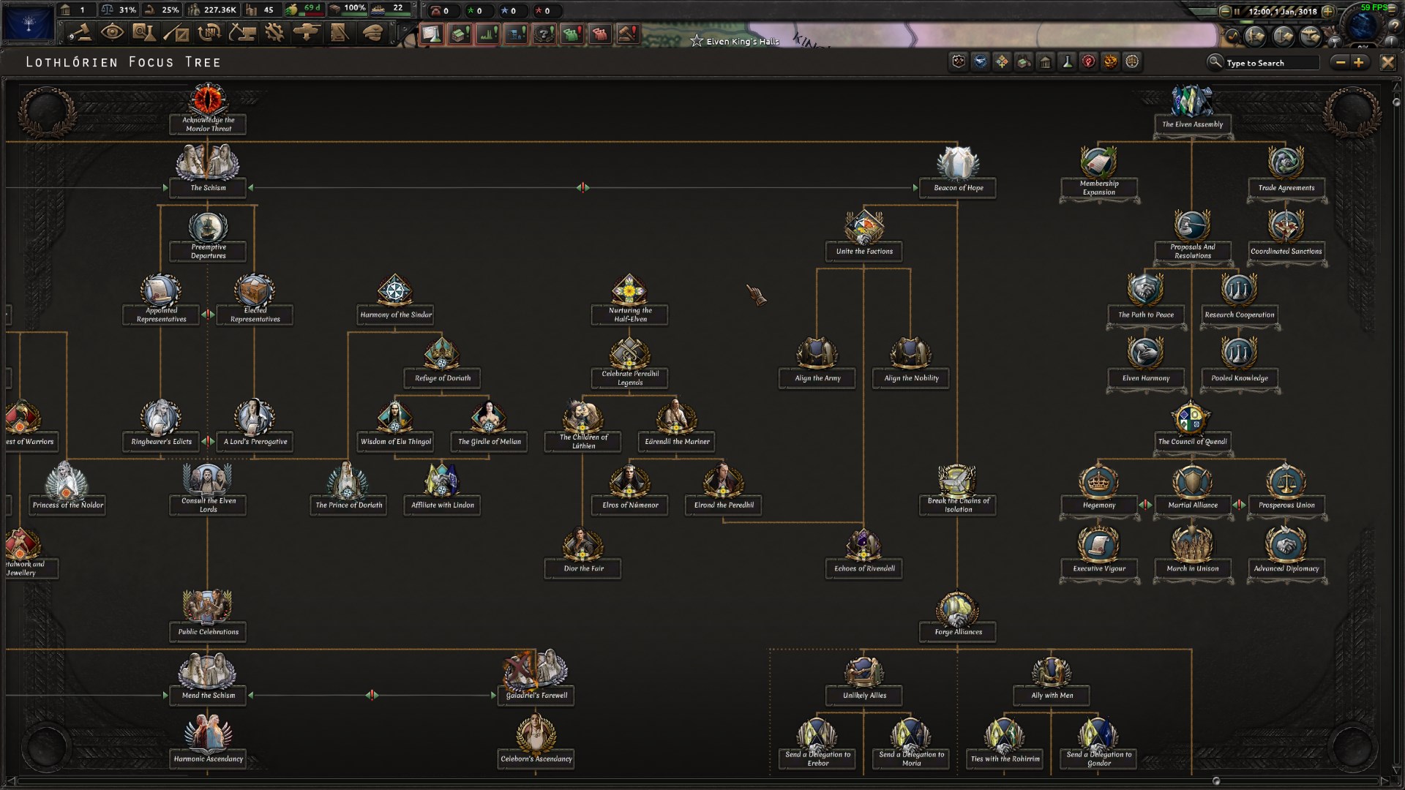Zoom in the focus tree with plus

1359,63
